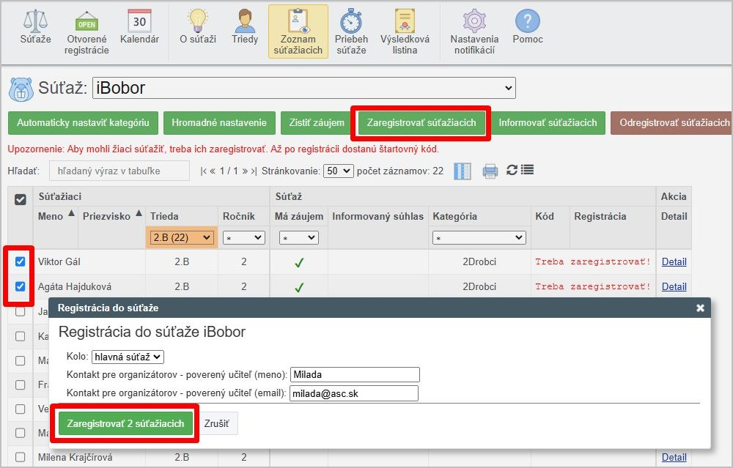Click the teacher email input field
The height and width of the screenshot is (468, 733).
[354, 393]
